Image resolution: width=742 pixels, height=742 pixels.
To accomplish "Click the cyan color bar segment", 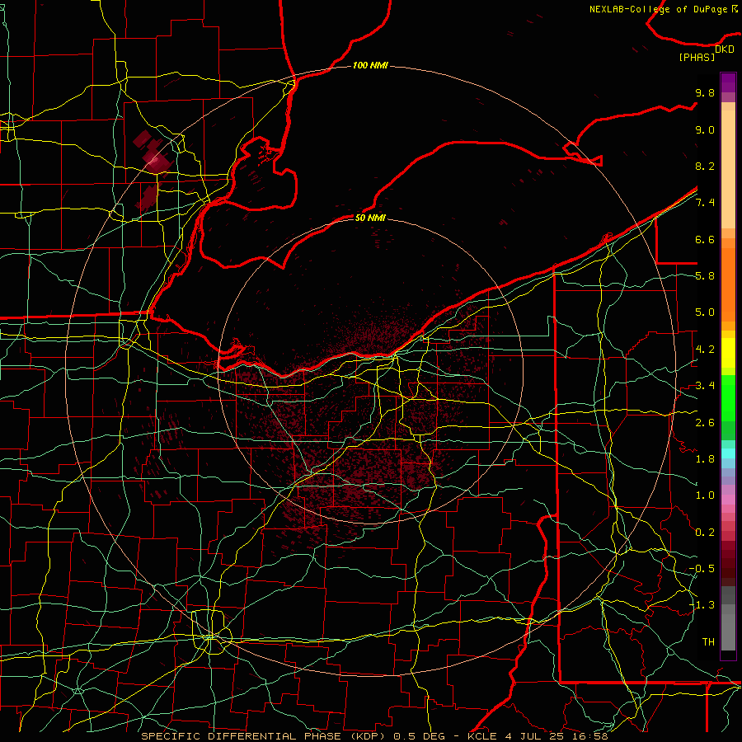I will [728, 453].
